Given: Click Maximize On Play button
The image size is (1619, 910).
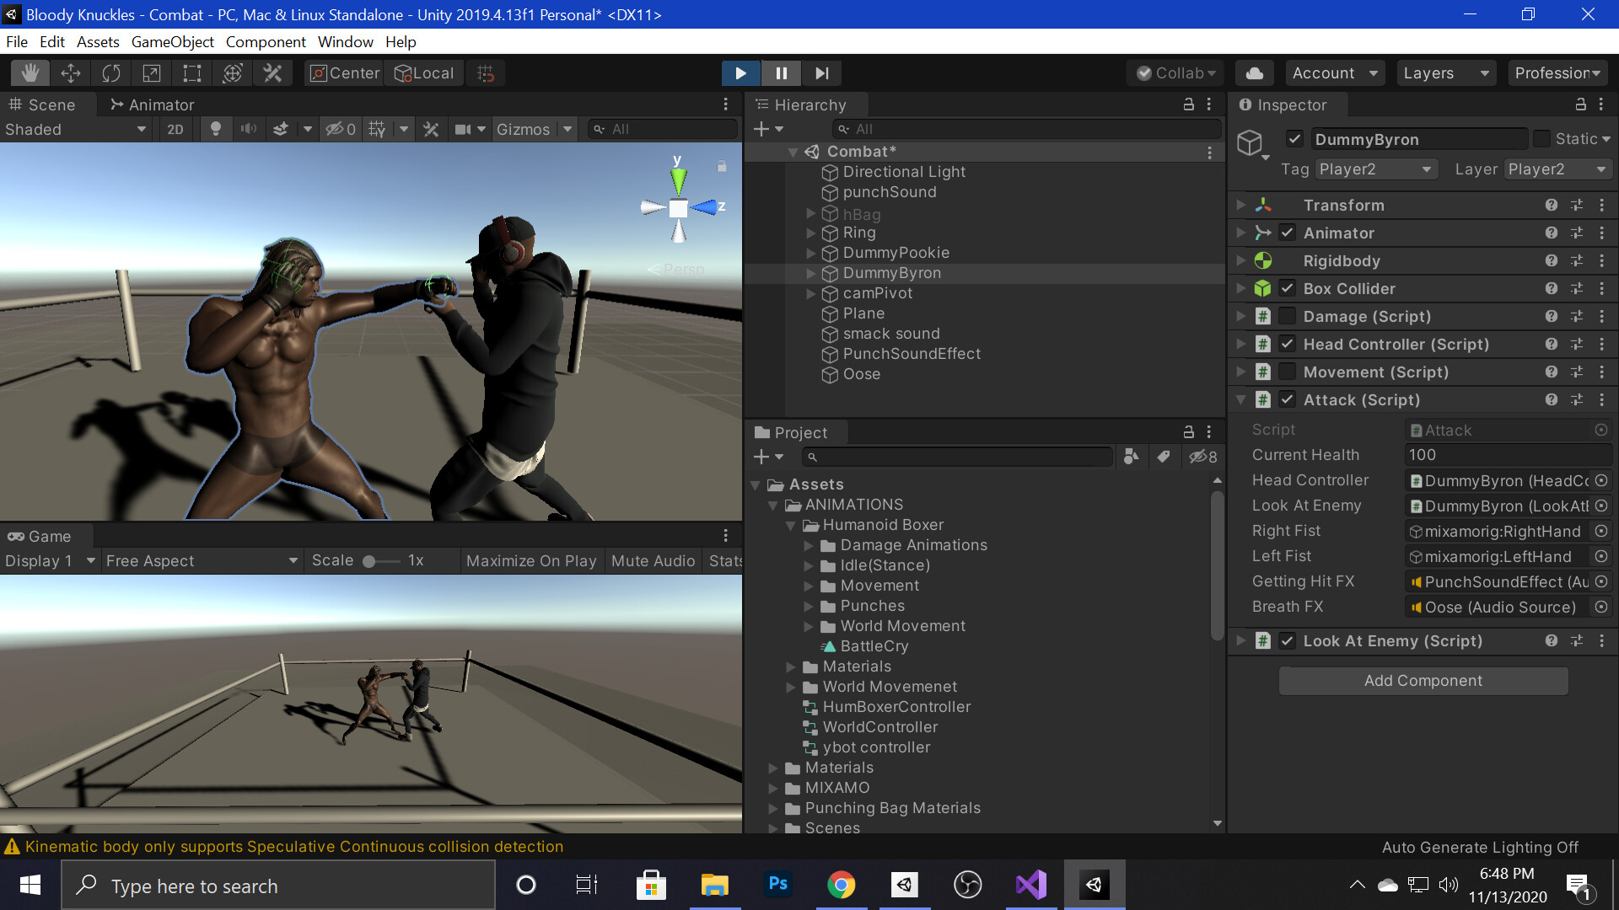Looking at the screenshot, I should [530, 561].
